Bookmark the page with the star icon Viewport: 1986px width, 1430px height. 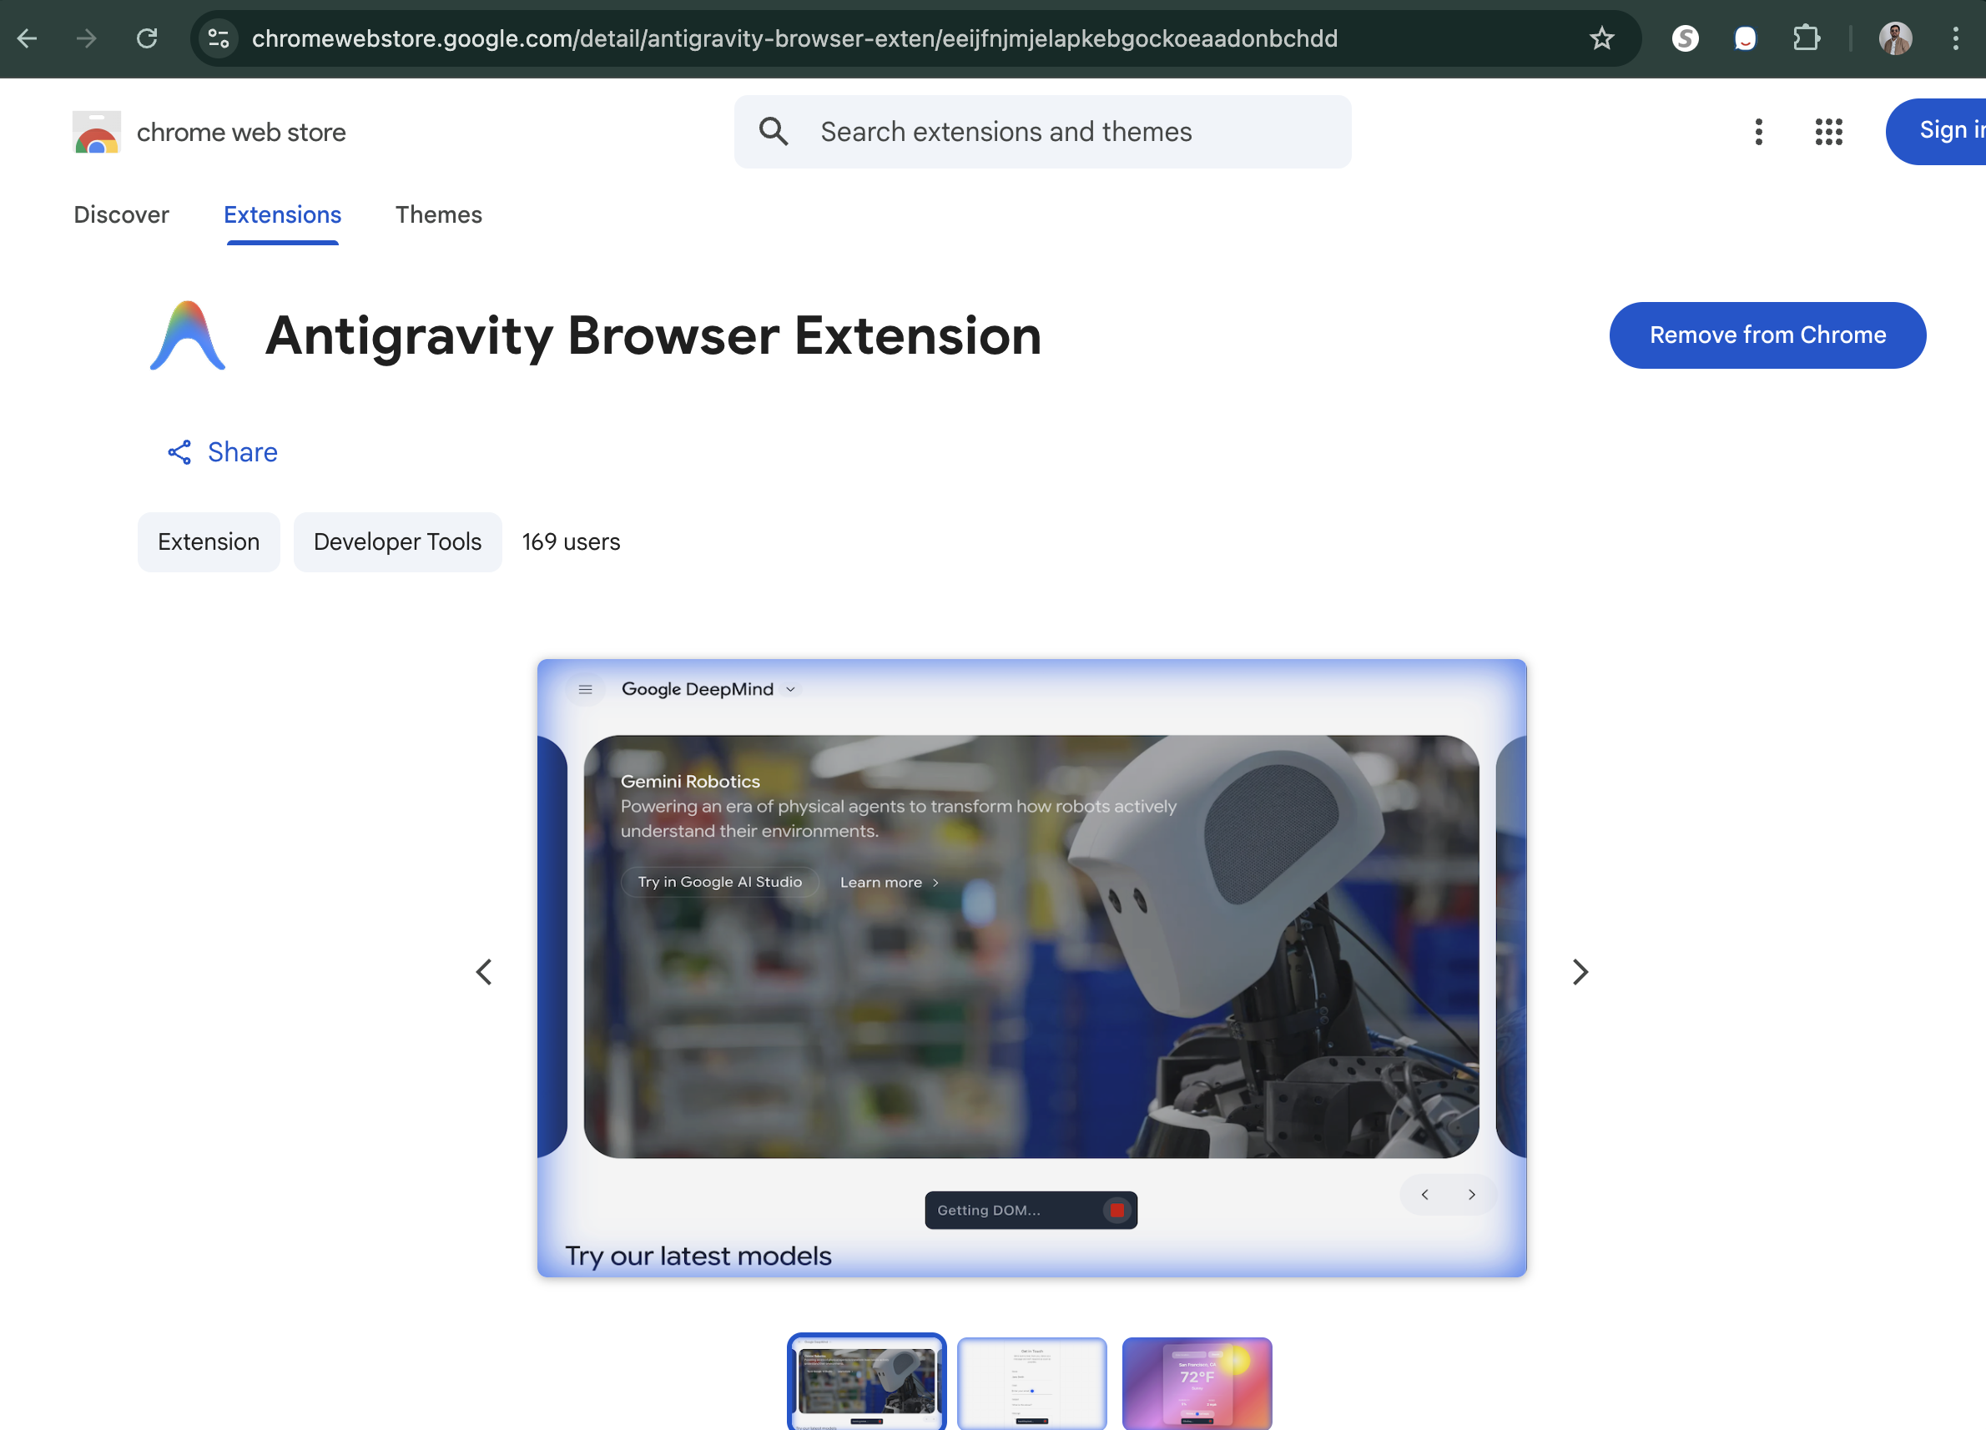click(1602, 38)
